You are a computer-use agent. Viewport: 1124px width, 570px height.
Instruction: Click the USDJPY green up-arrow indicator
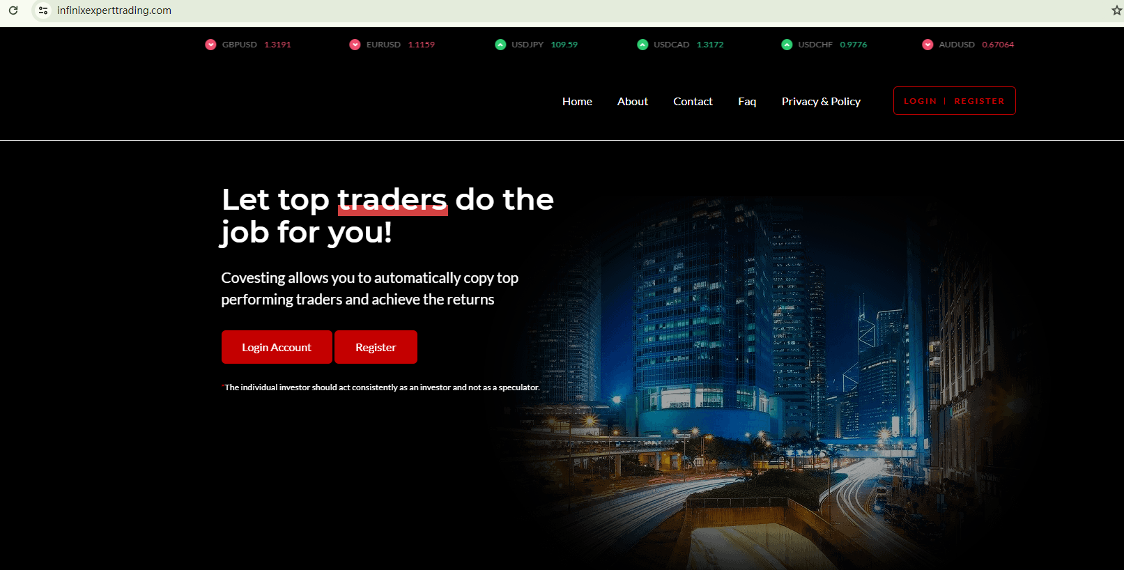(x=500, y=45)
